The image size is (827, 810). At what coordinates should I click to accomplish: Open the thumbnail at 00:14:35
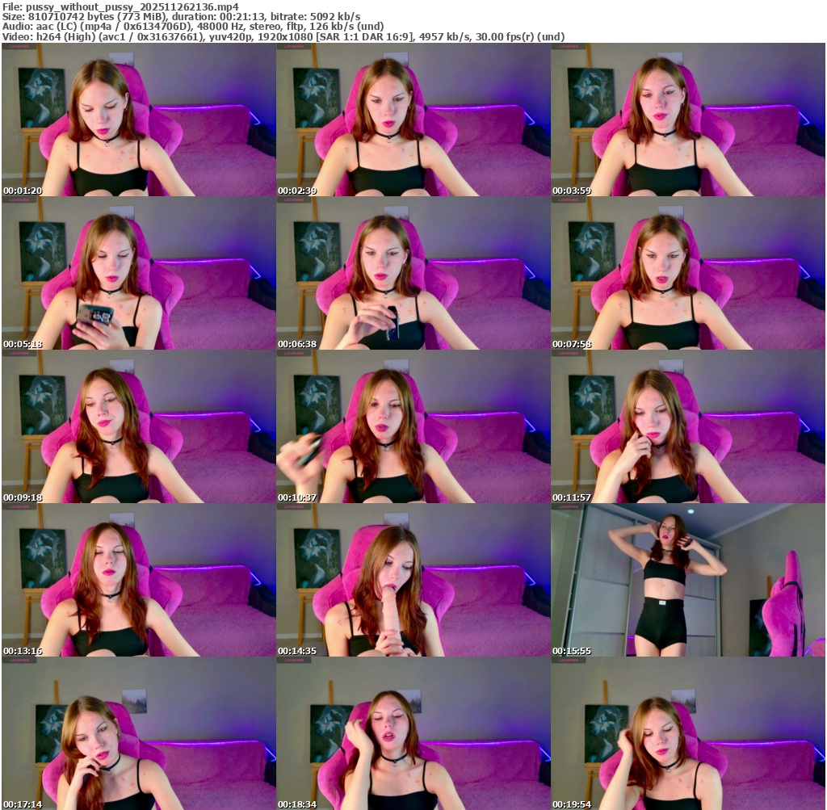pos(413,580)
